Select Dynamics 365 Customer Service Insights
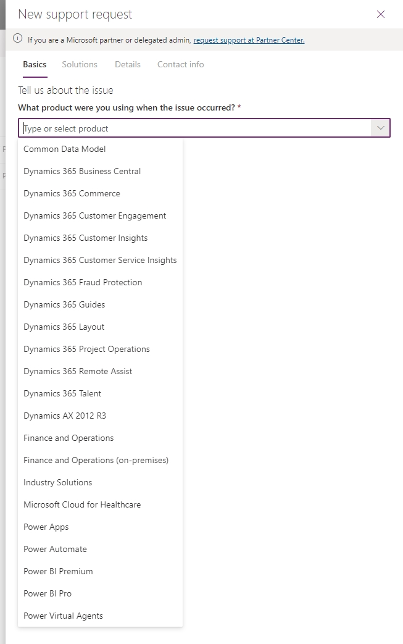The width and height of the screenshot is (403, 644). 100,260
